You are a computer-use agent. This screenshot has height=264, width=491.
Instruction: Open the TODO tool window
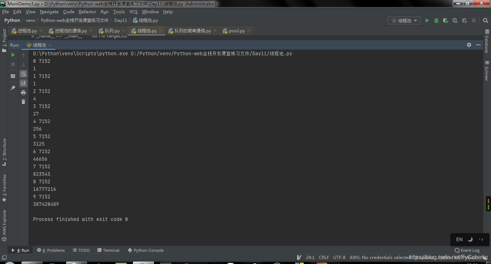[81, 250]
